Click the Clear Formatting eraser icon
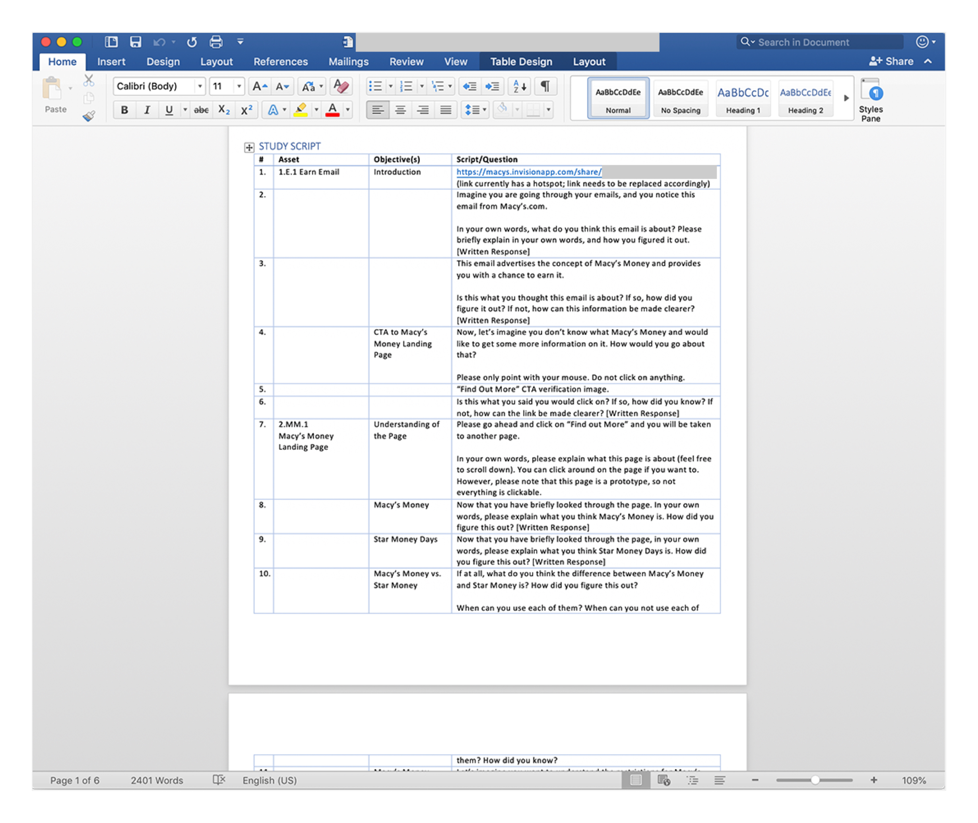 coord(341,86)
